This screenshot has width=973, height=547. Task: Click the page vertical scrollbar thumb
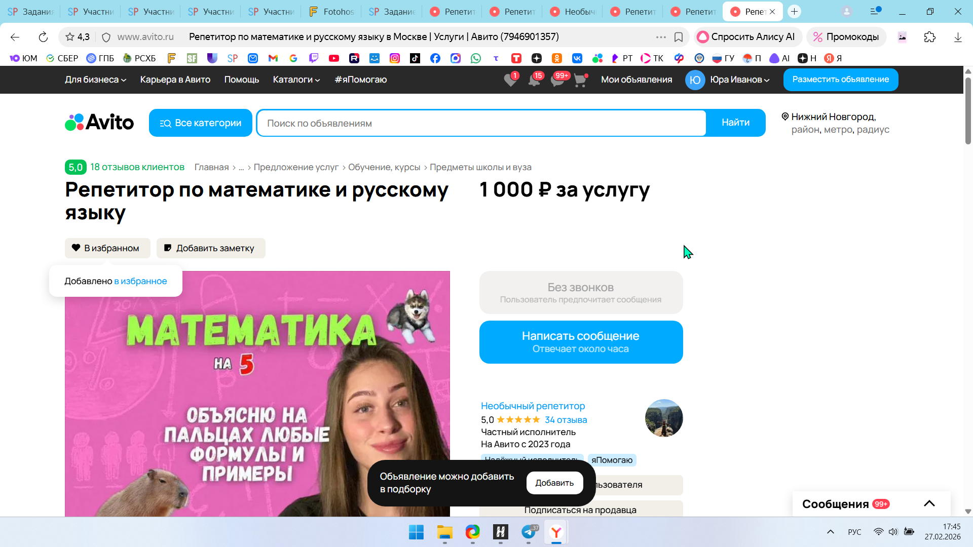pos(968,111)
